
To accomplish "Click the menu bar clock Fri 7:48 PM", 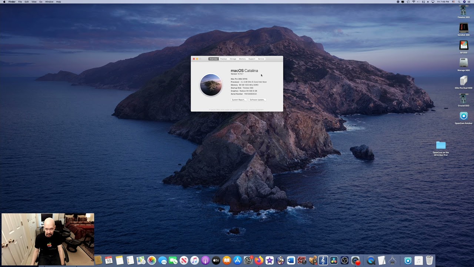I will click(443, 2).
